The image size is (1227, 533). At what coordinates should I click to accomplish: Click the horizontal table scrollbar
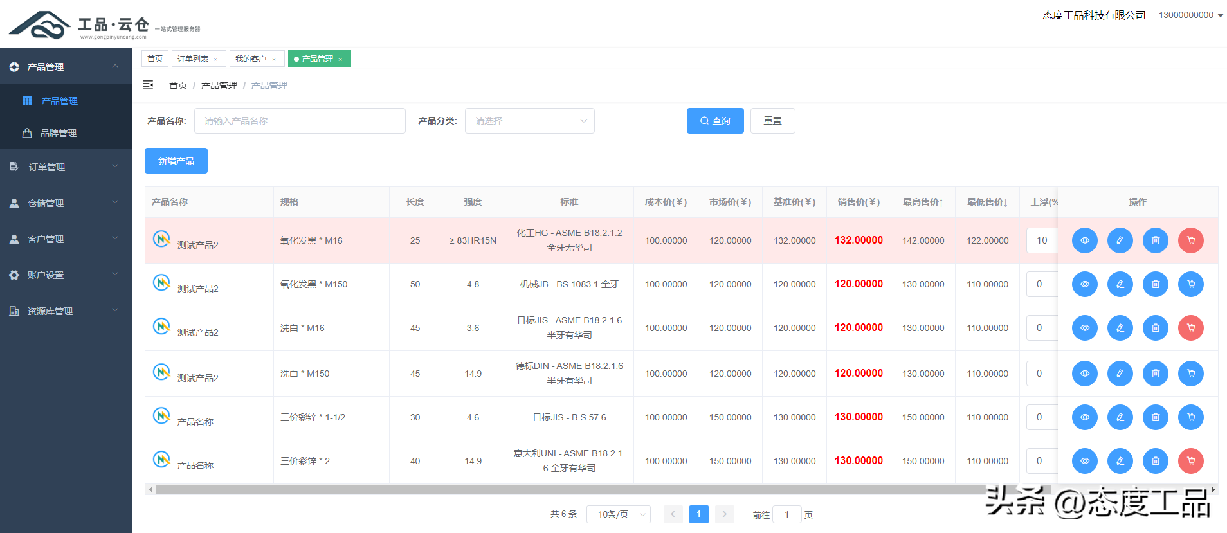point(604,490)
